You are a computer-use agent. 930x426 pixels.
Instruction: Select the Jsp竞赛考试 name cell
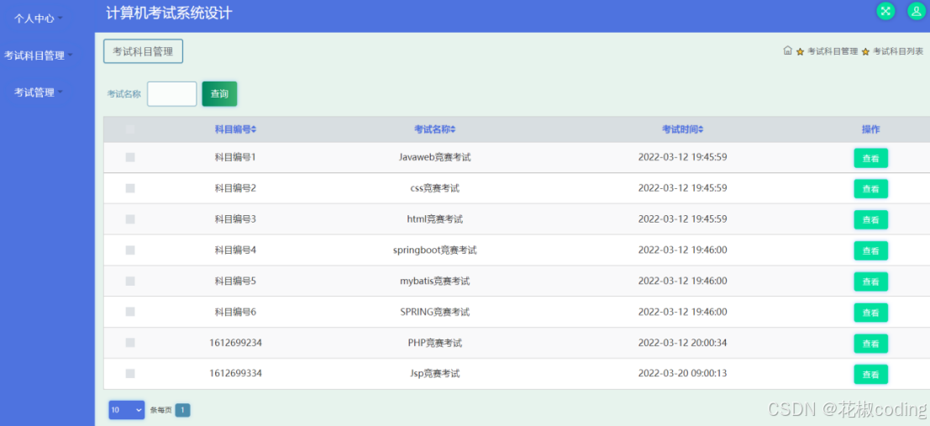point(434,374)
